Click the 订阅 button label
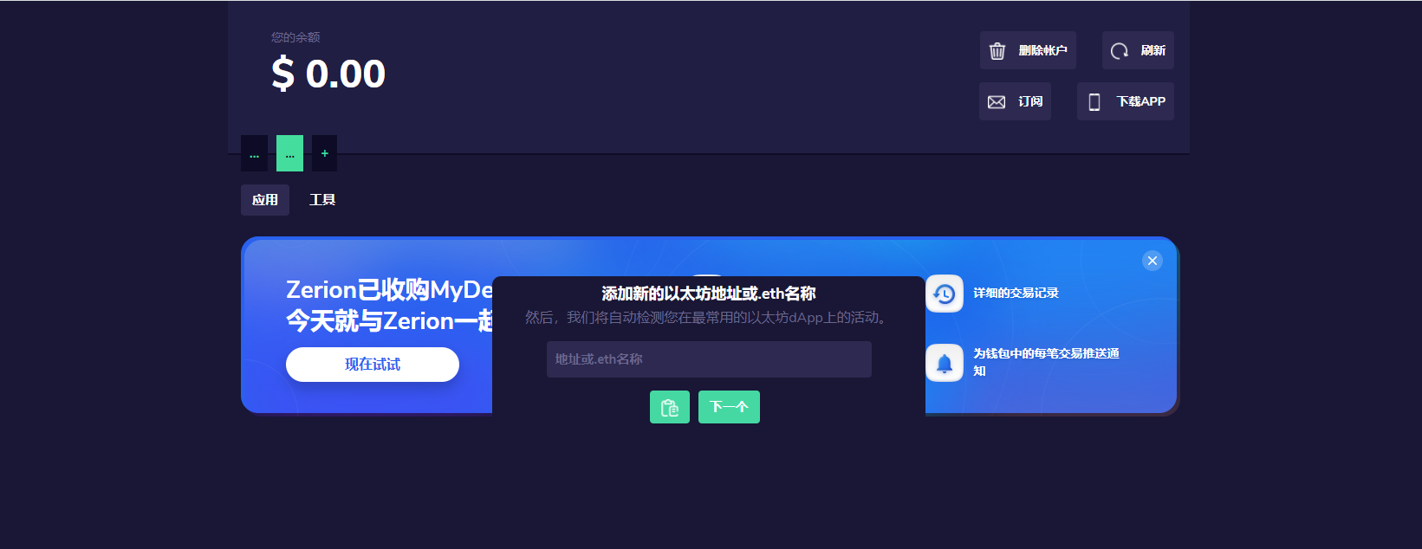The image size is (1422, 549). point(1030,102)
